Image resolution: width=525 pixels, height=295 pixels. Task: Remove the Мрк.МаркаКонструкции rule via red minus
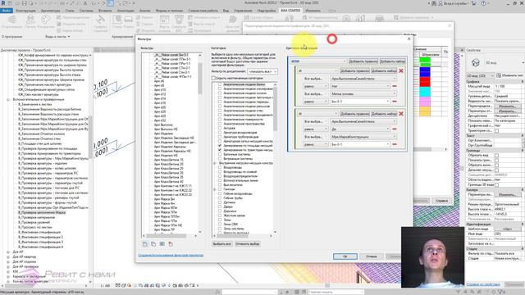[x=395, y=144]
